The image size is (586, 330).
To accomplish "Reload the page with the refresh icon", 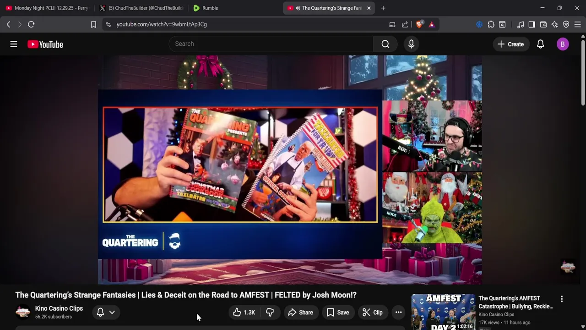I will (x=31, y=24).
